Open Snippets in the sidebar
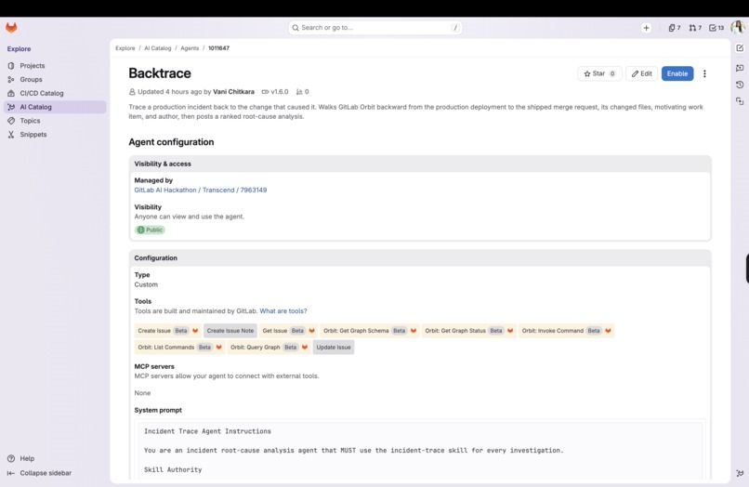The width and height of the screenshot is (749, 487). pyautogui.click(x=55, y=135)
